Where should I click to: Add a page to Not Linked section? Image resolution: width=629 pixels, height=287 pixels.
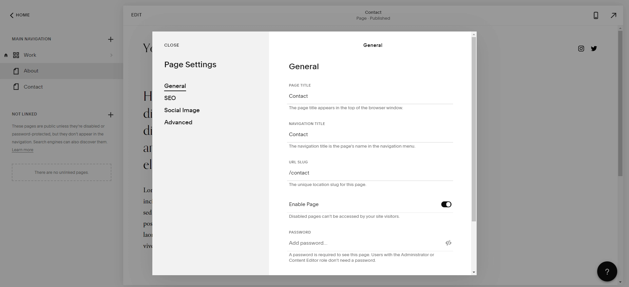[x=111, y=115]
